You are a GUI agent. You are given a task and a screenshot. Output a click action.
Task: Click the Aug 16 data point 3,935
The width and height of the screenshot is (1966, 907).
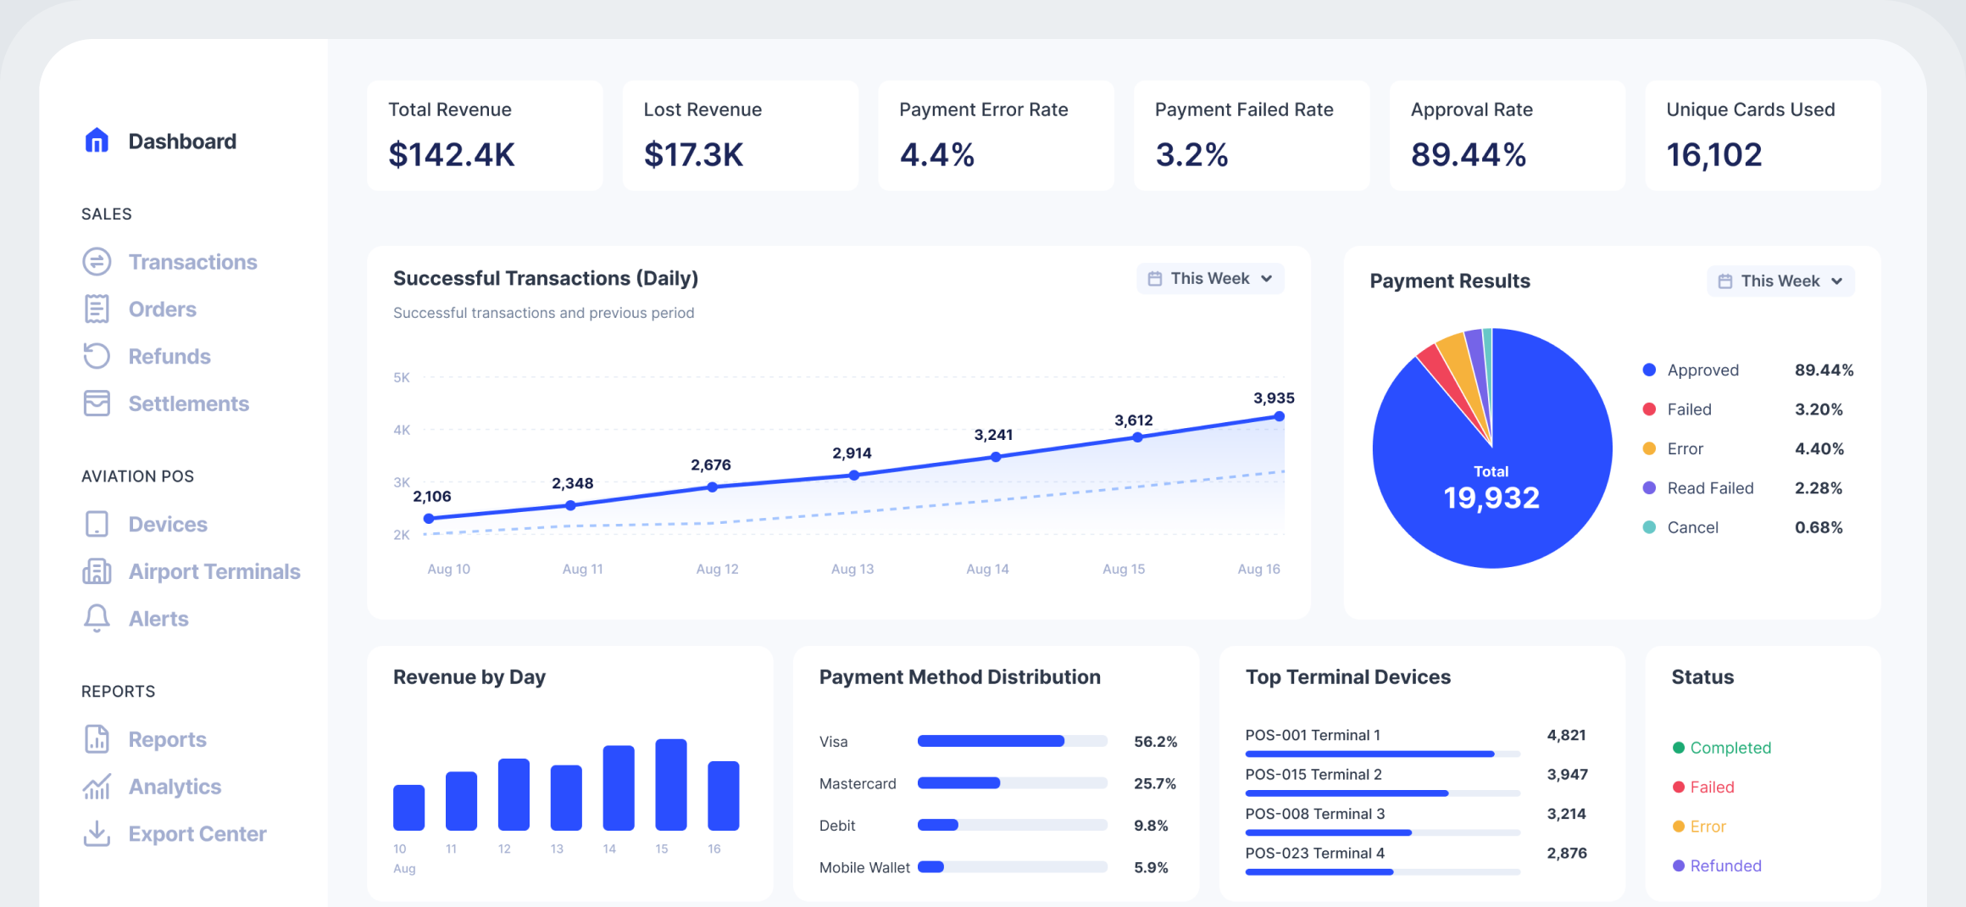click(1280, 416)
